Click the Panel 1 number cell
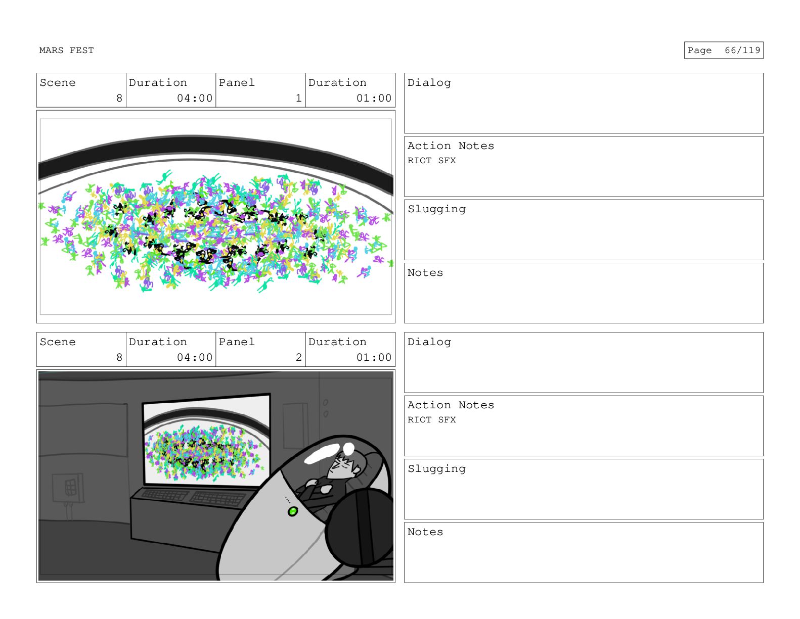This screenshot has width=800, height=619. [260, 90]
